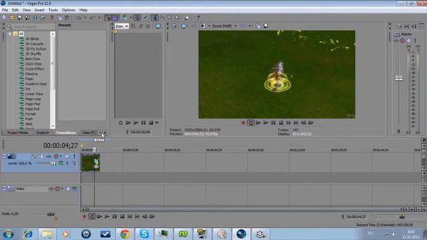Open the Help menu
The height and width of the screenshot is (240, 427).
point(83,10)
